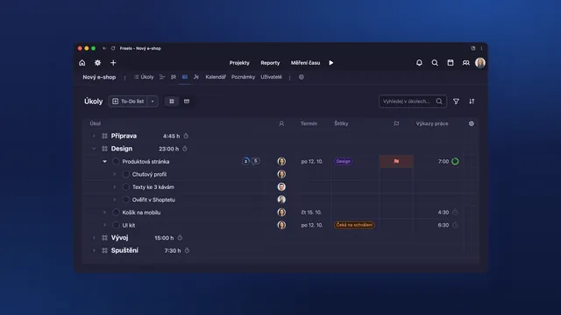Click the timer icon next to Spuštění
Screen dimensions: 561x315
(187, 251)
